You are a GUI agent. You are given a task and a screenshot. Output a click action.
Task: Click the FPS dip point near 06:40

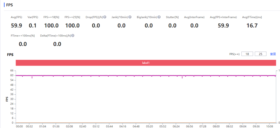182,78
